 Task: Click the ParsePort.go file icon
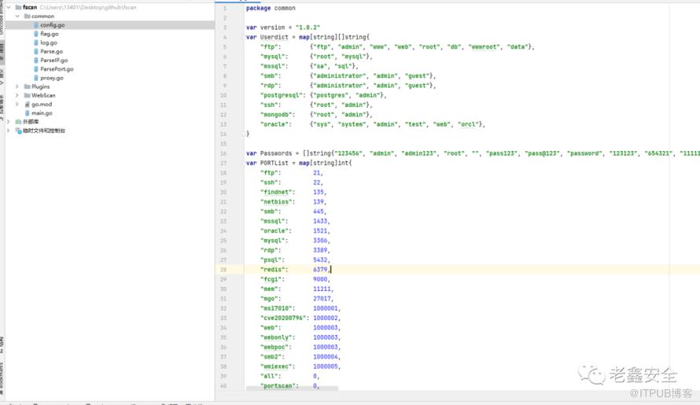35,69
